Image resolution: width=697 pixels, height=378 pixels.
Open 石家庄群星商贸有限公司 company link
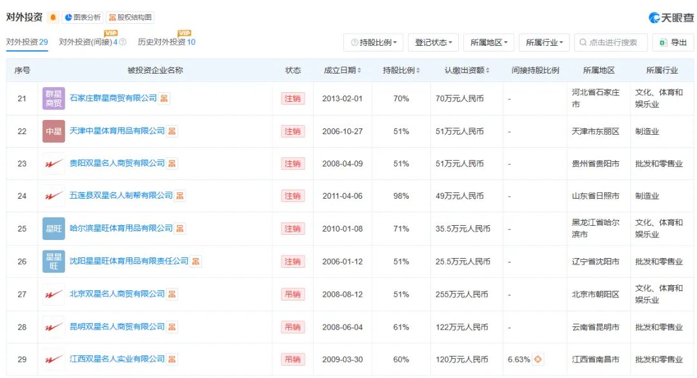click(114, 98)
